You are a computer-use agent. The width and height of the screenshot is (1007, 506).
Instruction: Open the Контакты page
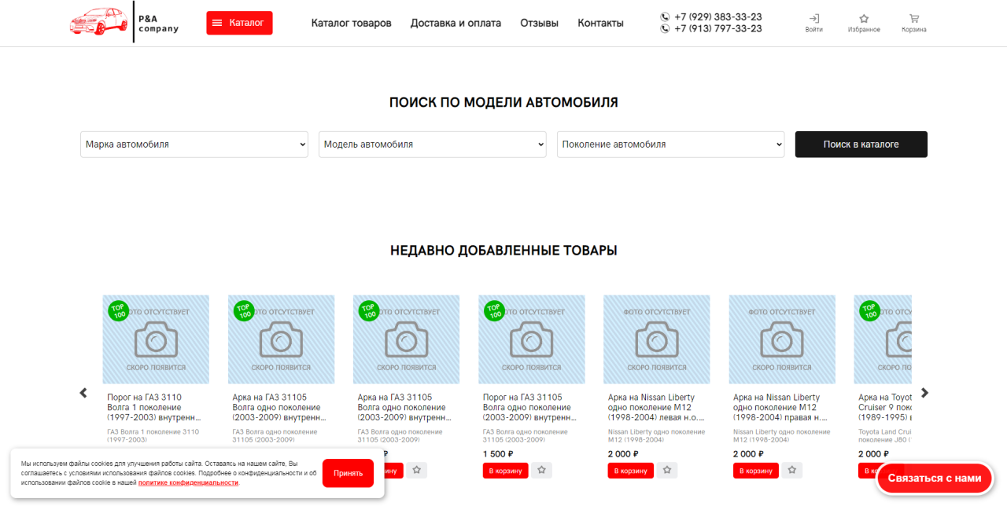[600, 23]
